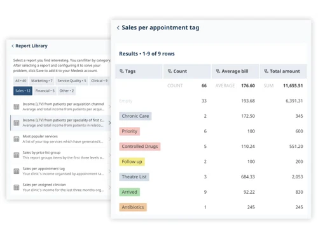
Task: Click Controlled Drugs total 551.20
Action: click(296, 147)
